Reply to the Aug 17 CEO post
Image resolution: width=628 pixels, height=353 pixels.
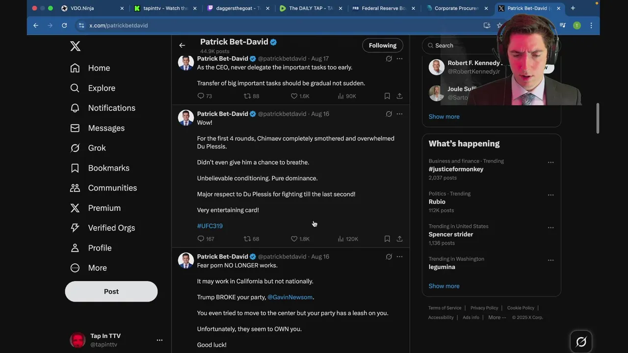pyautogui.click(x=205, y=96)
